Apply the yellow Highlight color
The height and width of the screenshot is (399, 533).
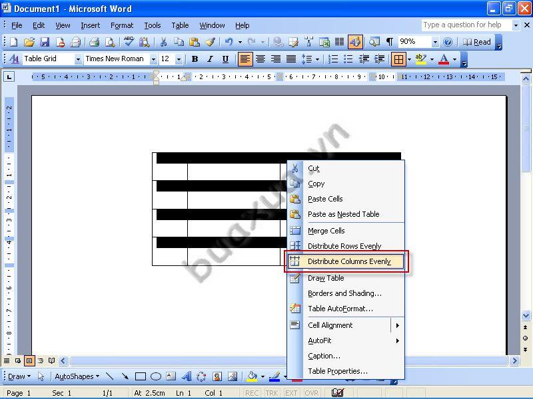(x=421, y=59)
